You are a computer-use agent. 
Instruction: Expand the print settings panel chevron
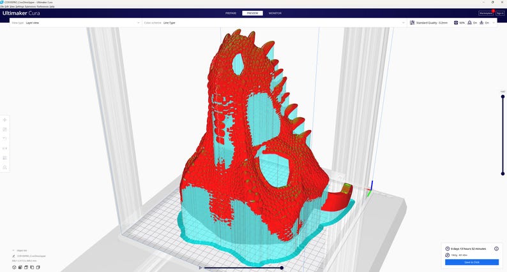point(494,23)
